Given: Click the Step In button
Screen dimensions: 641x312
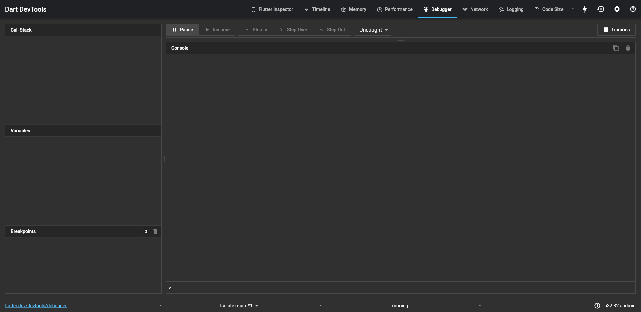Looking at the screenshot, I should pyautogui.click(x=256, y=30).
